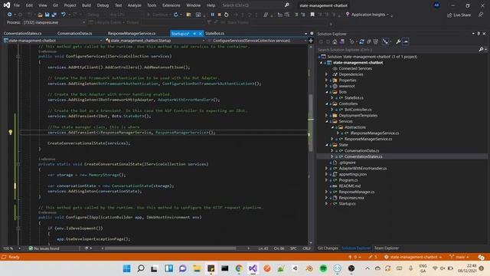
Task: Click the lightbulb quick actions icon in the gutter
Action: pyautogui.click(x=10, y=133)
